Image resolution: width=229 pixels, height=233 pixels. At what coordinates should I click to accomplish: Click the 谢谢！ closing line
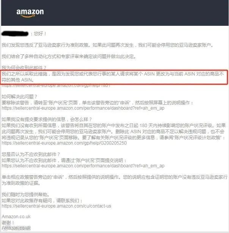click(8, 223)
